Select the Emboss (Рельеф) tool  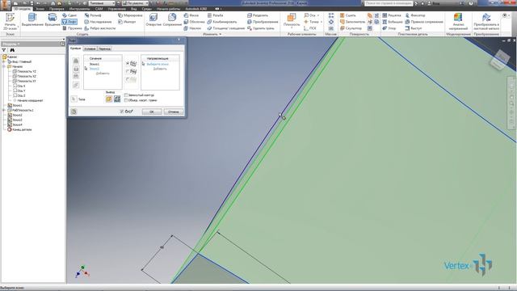[x=93, y=15]
